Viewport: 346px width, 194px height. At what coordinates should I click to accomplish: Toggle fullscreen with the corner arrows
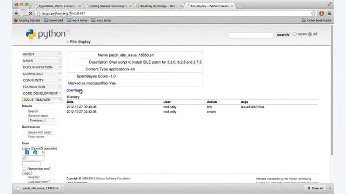329,4
